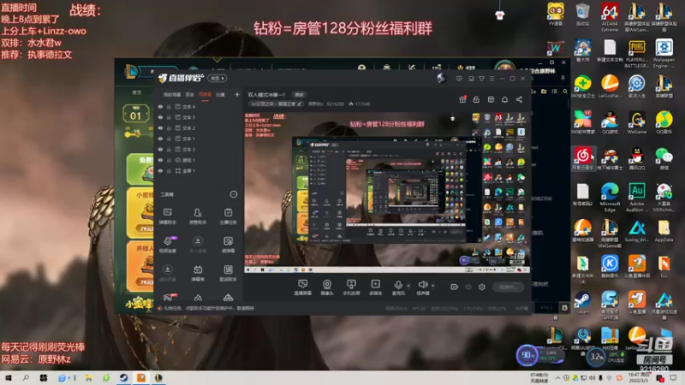Switch to the 双击 scene tab
This screenshot has height=385, width=685.
pos(189,95)
